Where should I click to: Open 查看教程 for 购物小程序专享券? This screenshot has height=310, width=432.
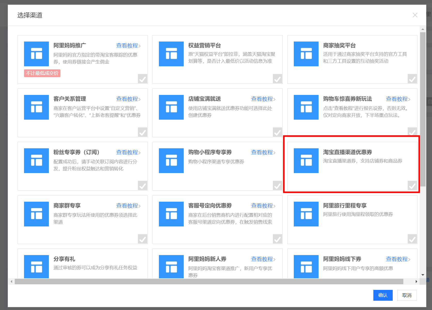click(263, 152)
